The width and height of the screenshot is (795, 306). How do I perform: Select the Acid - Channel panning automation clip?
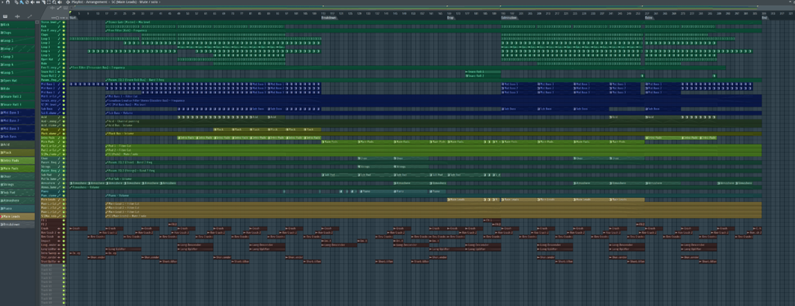433,121
